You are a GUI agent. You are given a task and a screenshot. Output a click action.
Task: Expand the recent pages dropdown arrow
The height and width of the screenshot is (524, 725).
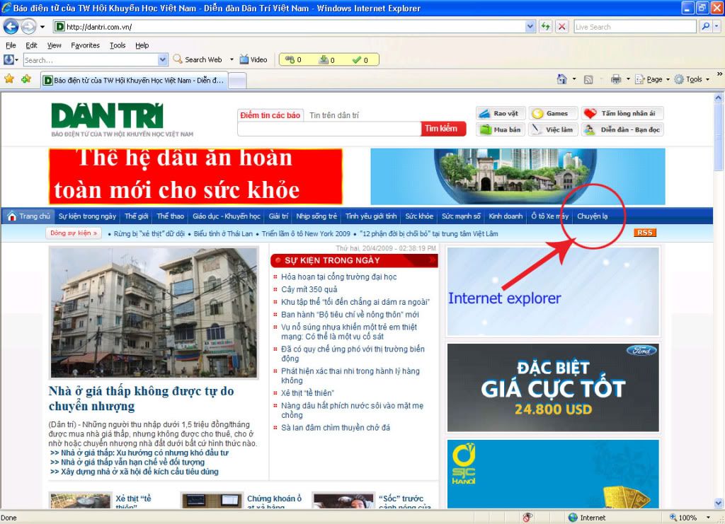click(x=42, y=27)
